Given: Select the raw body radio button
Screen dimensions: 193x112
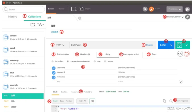Looking at the screenshot, I should pos(95,61).
